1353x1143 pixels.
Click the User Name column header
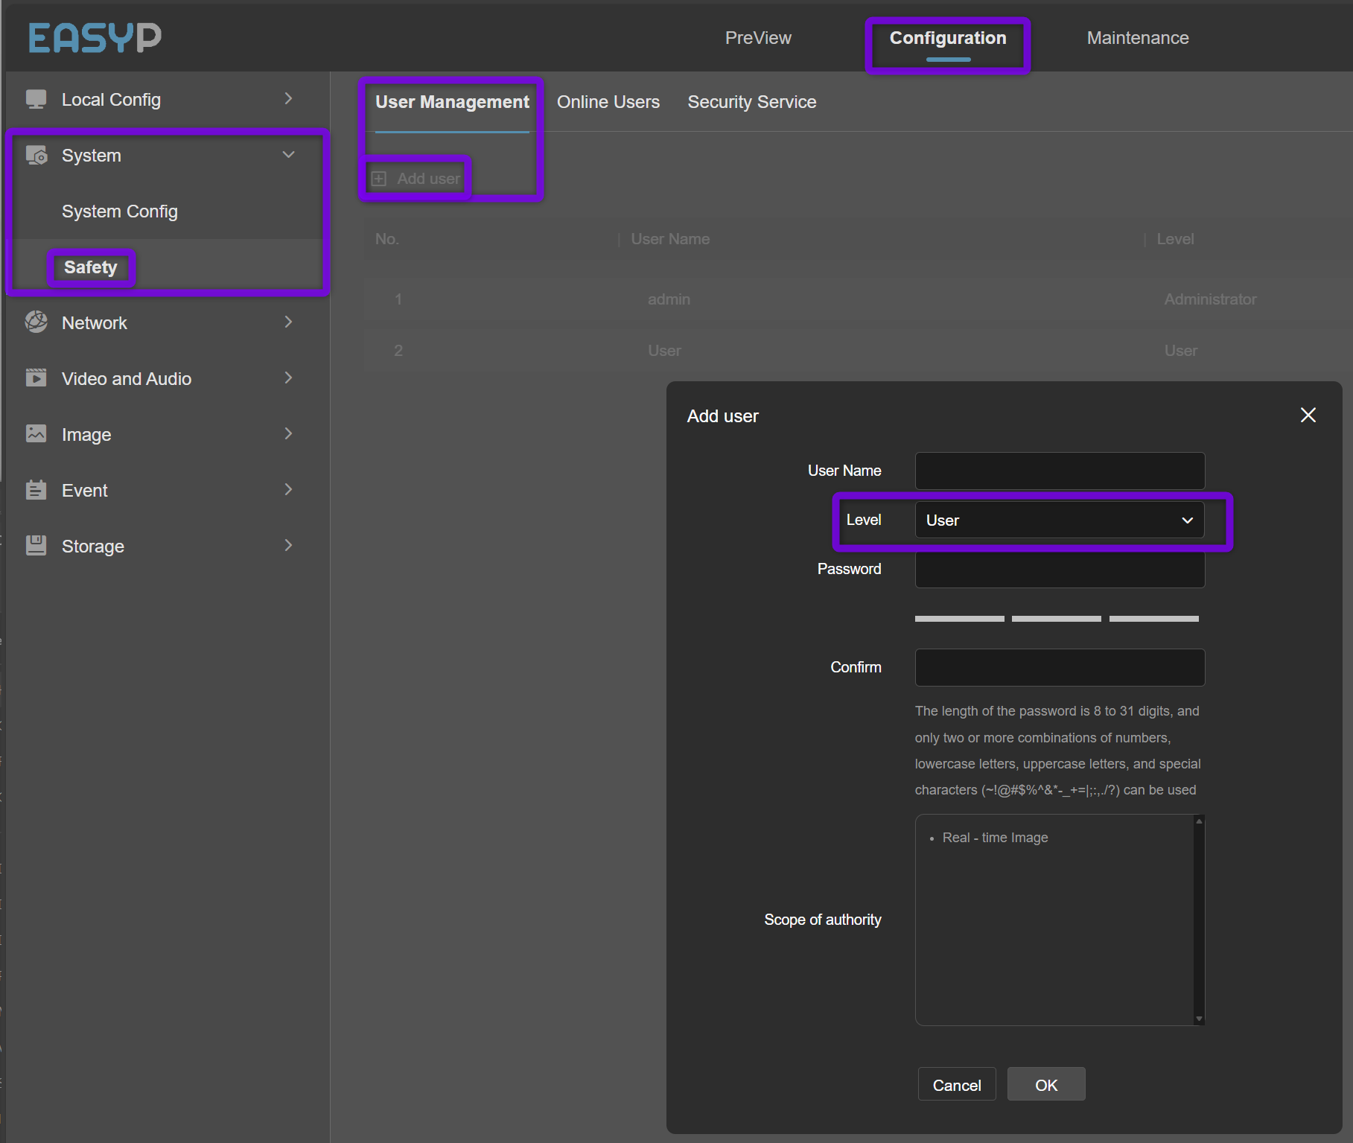(x=670, y=239)
